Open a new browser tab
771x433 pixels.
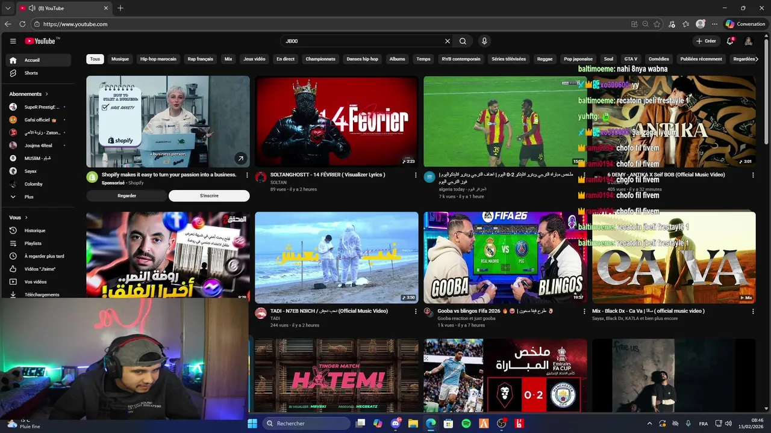120,8
